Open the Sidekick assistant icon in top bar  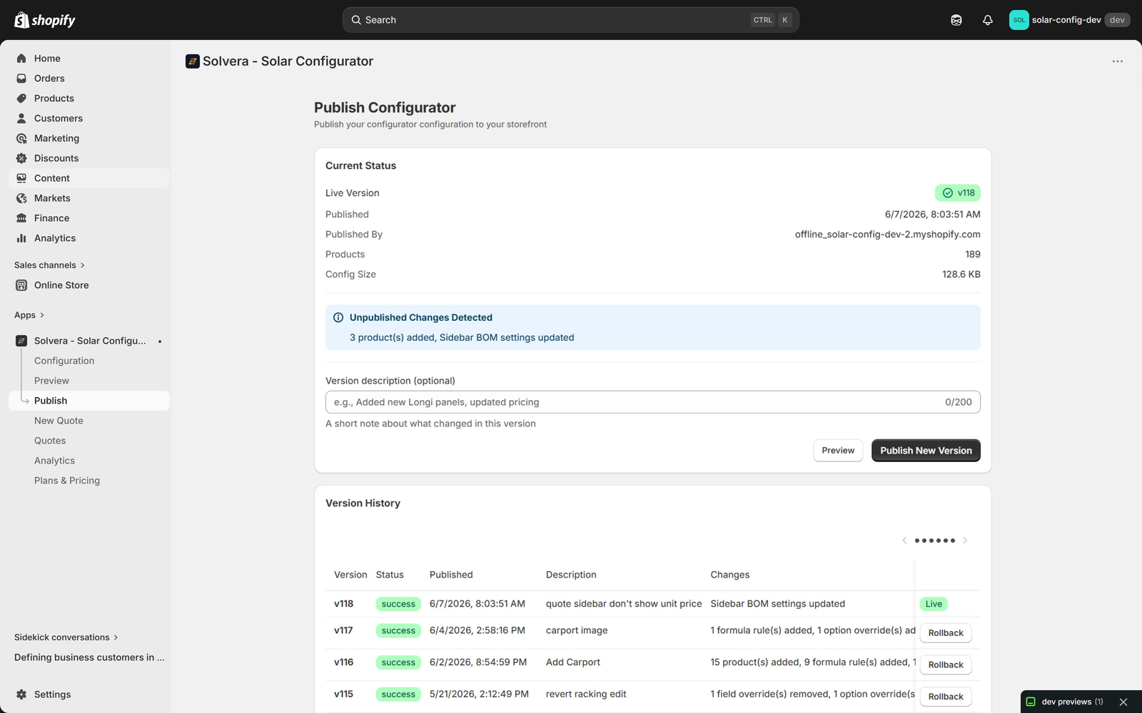point(956,20)
